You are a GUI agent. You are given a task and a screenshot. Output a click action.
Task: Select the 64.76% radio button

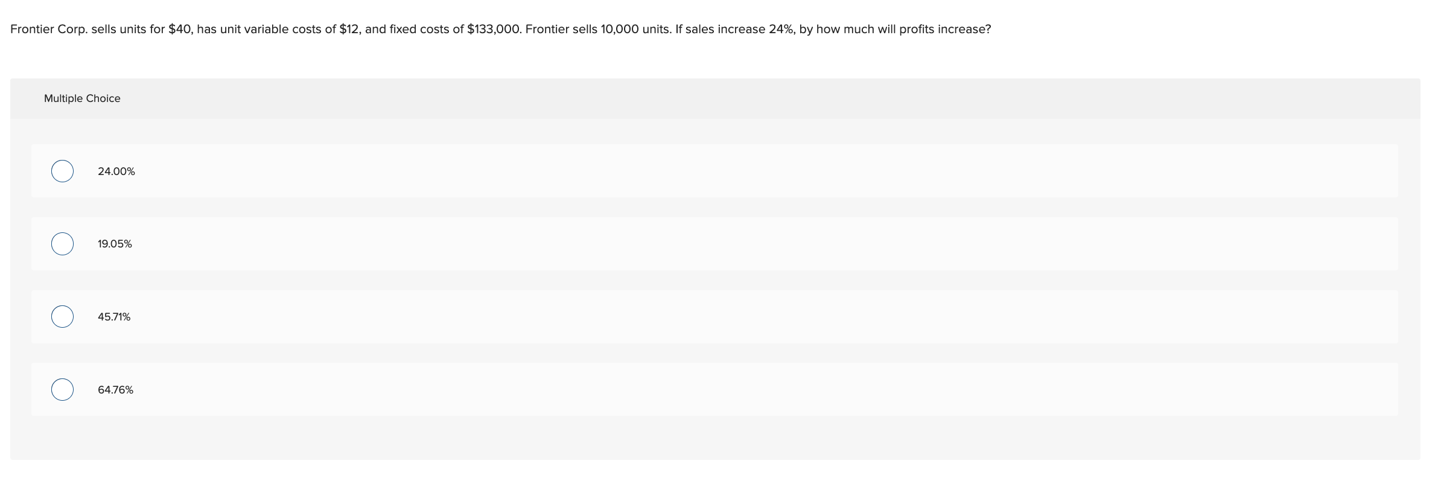[61, 389]
